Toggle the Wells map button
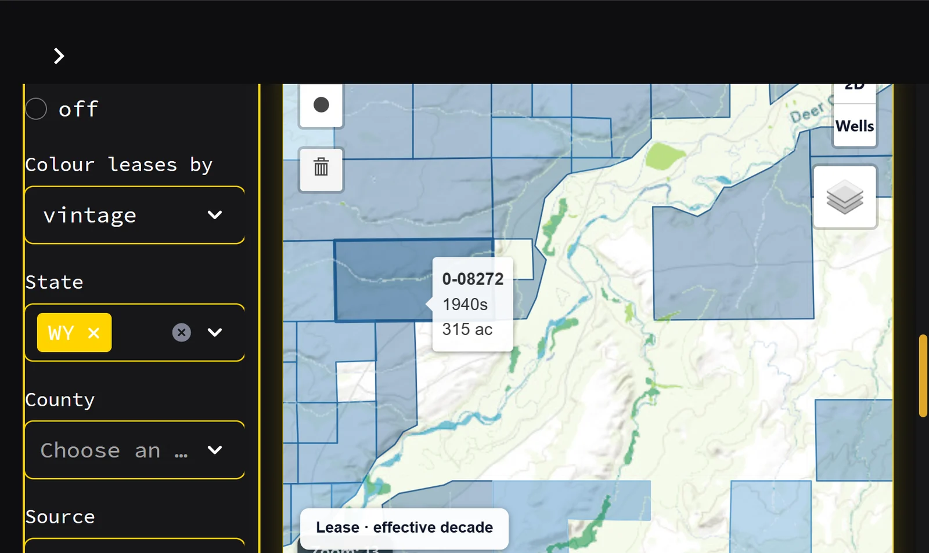Screen dimensions: 929x553 [855, 126]
